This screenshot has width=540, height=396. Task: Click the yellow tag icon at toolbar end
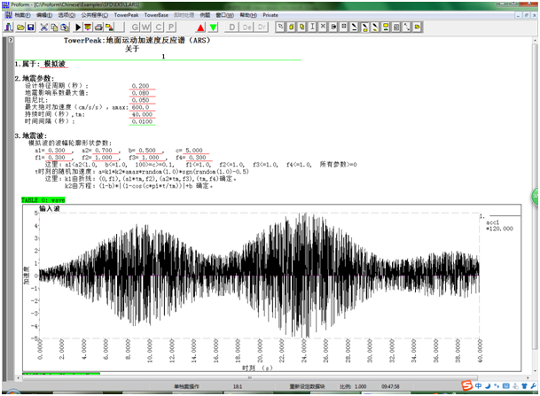point(417,27)
